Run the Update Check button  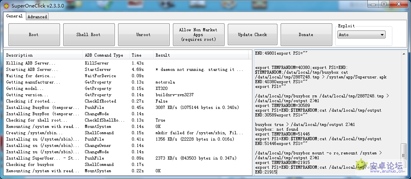point(252,34)
